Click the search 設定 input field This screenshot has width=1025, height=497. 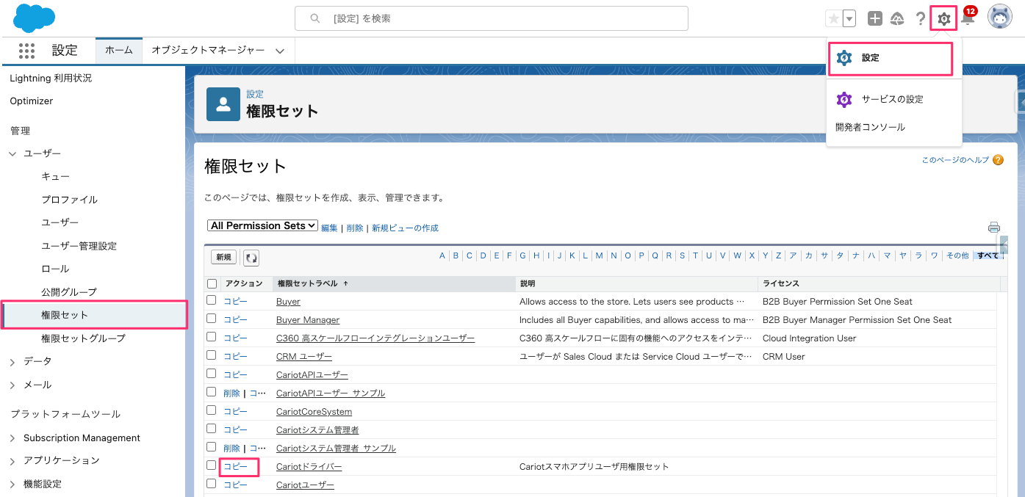(492, 18)
